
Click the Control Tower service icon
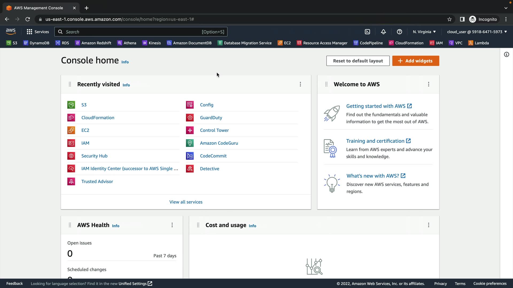pyautogui.click(x=190, y=130)
